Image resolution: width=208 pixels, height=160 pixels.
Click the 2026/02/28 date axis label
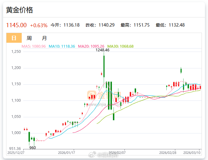(x=168, y=153)
